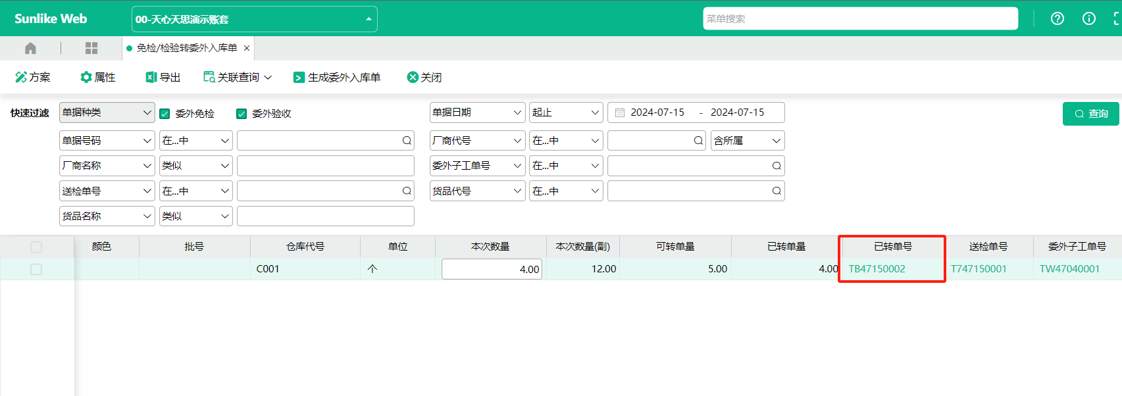Open the TB47150002 link
The width and height of the screenshot is (1122, 396).
pos(877,269)
